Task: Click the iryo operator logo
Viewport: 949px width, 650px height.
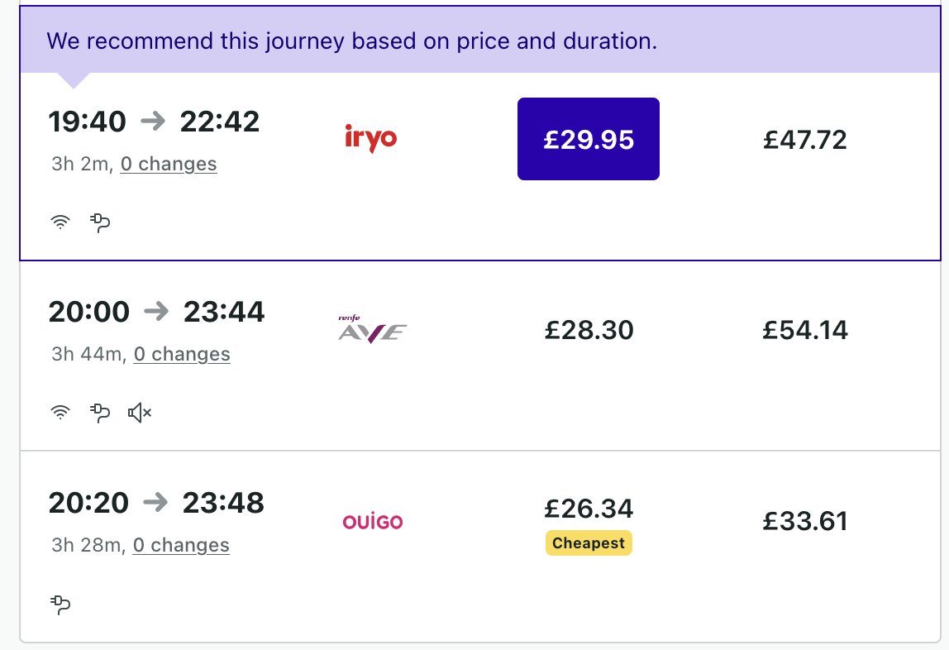Action: pyautogui.click(x=371, y=138)
